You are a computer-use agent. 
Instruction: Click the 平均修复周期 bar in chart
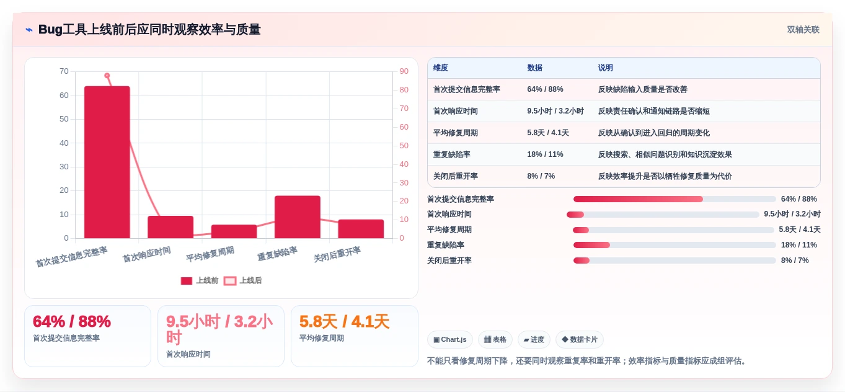234,231
